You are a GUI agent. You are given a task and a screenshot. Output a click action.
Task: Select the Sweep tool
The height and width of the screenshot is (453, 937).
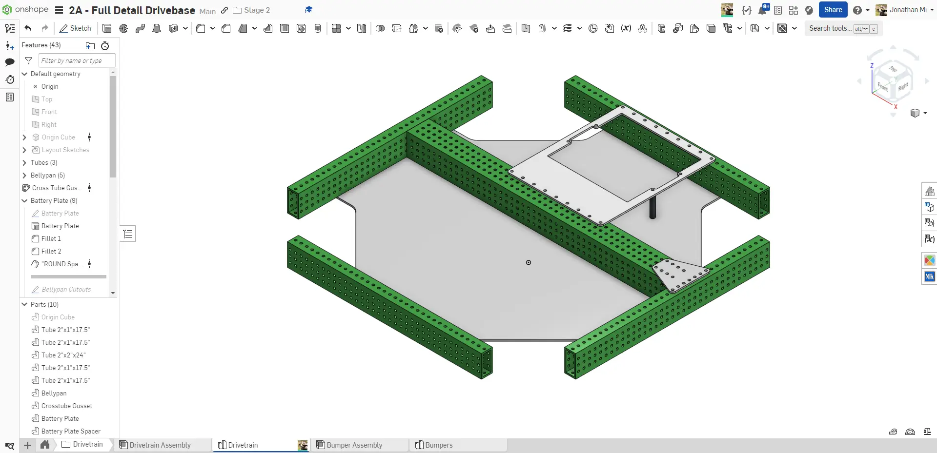click(x=140, y=28)
